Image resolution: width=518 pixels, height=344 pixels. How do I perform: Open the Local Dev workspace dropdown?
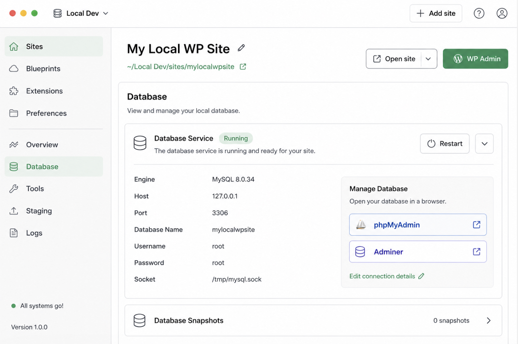pos(81,13)
